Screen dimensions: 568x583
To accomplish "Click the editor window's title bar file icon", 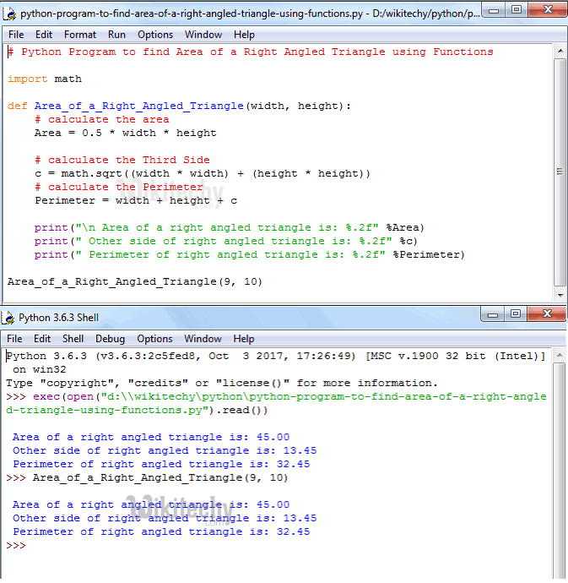I will click(10, 14).
